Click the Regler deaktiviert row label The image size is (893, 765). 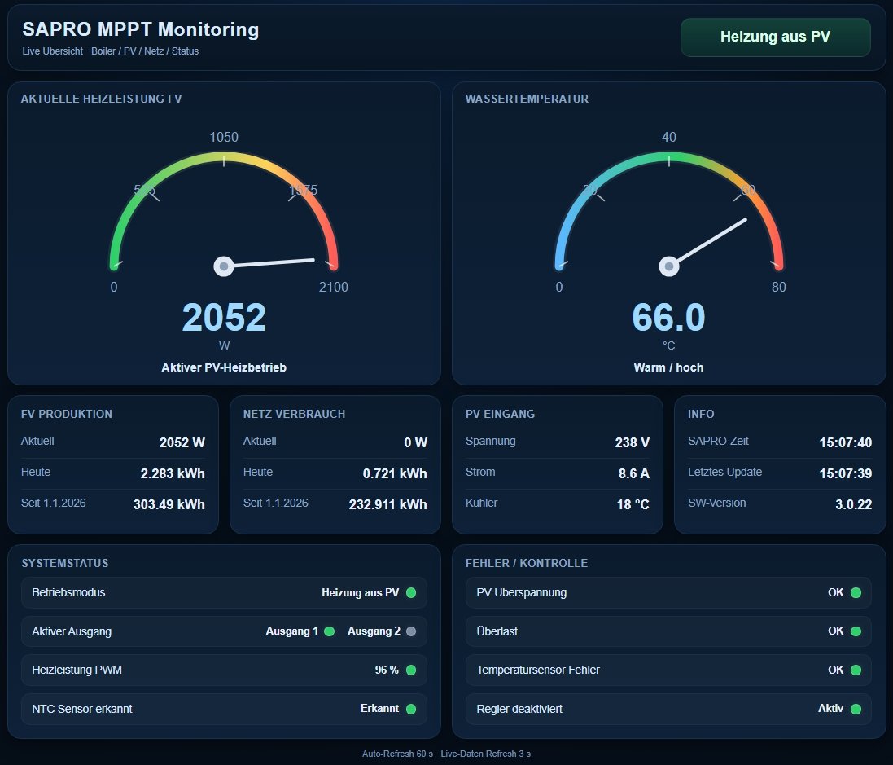pyautogui.click(x=519, y=709)
